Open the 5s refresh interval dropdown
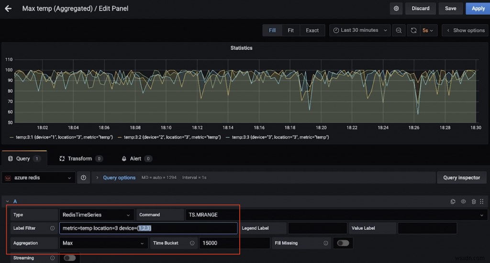The height and width of the screenshot is (263, 490). click(x=428, y=30)
